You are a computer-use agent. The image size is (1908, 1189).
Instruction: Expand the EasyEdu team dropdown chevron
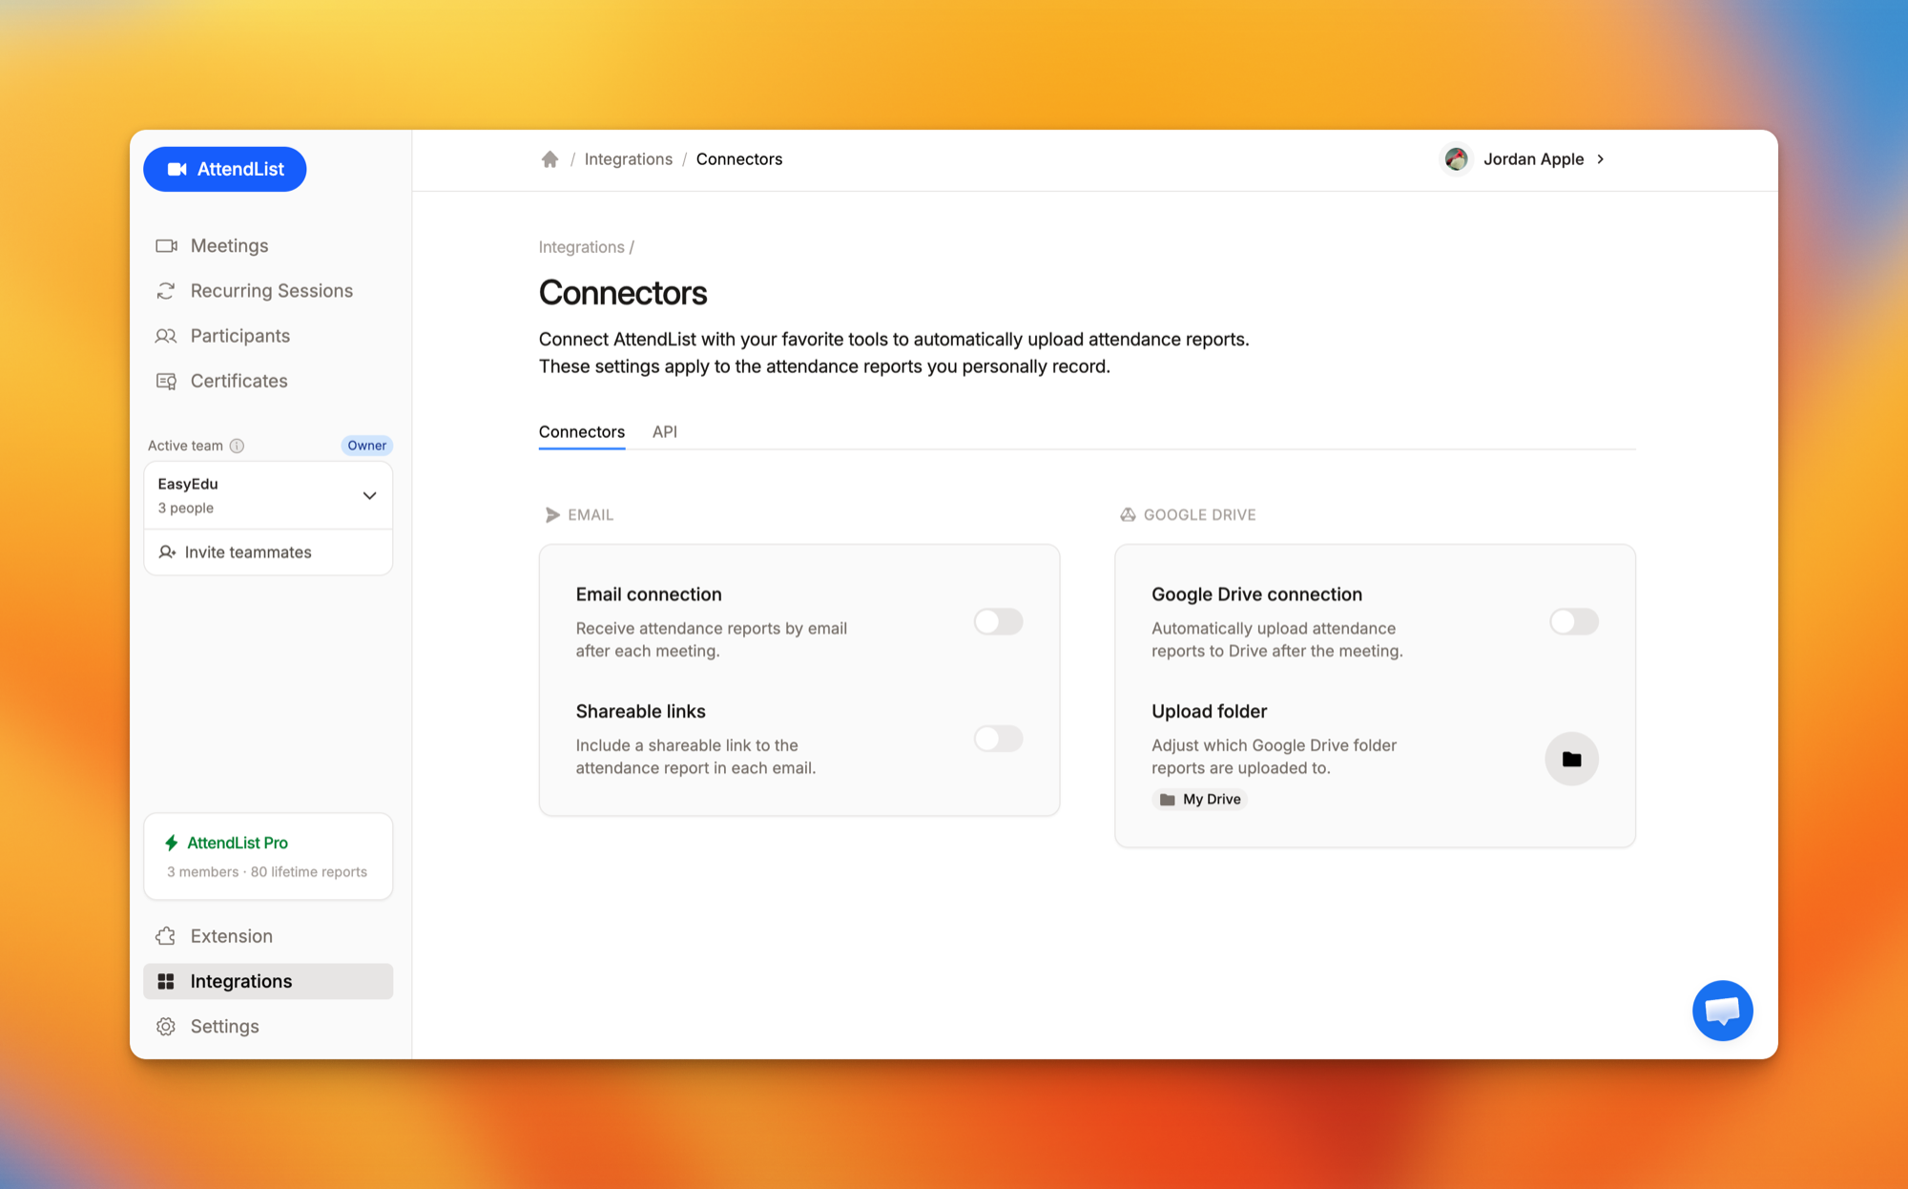pos(369,495)
